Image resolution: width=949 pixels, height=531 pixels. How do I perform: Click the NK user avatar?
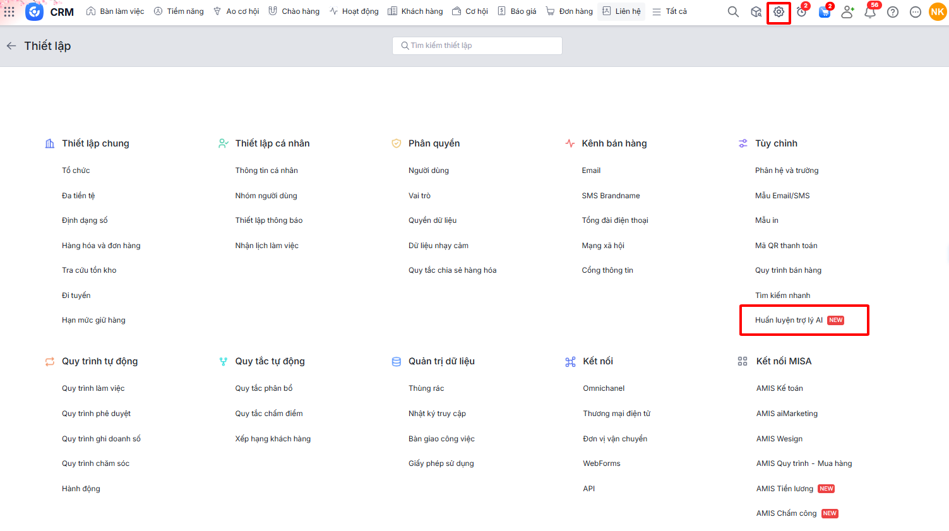(x=937, y=12)
